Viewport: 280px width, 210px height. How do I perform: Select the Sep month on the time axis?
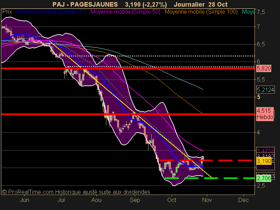click(135, 200)
